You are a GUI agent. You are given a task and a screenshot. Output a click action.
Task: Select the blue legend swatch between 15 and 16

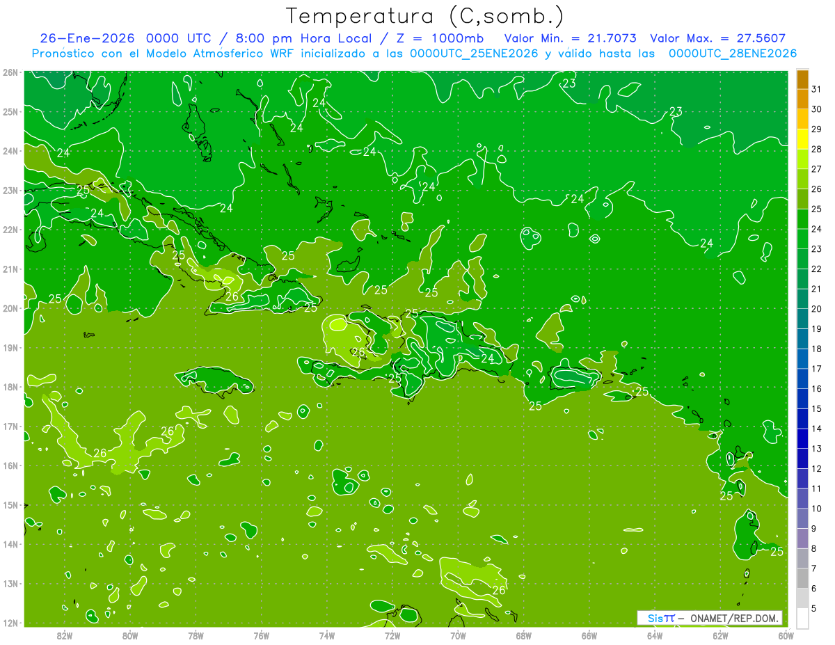tap(802, 399)
